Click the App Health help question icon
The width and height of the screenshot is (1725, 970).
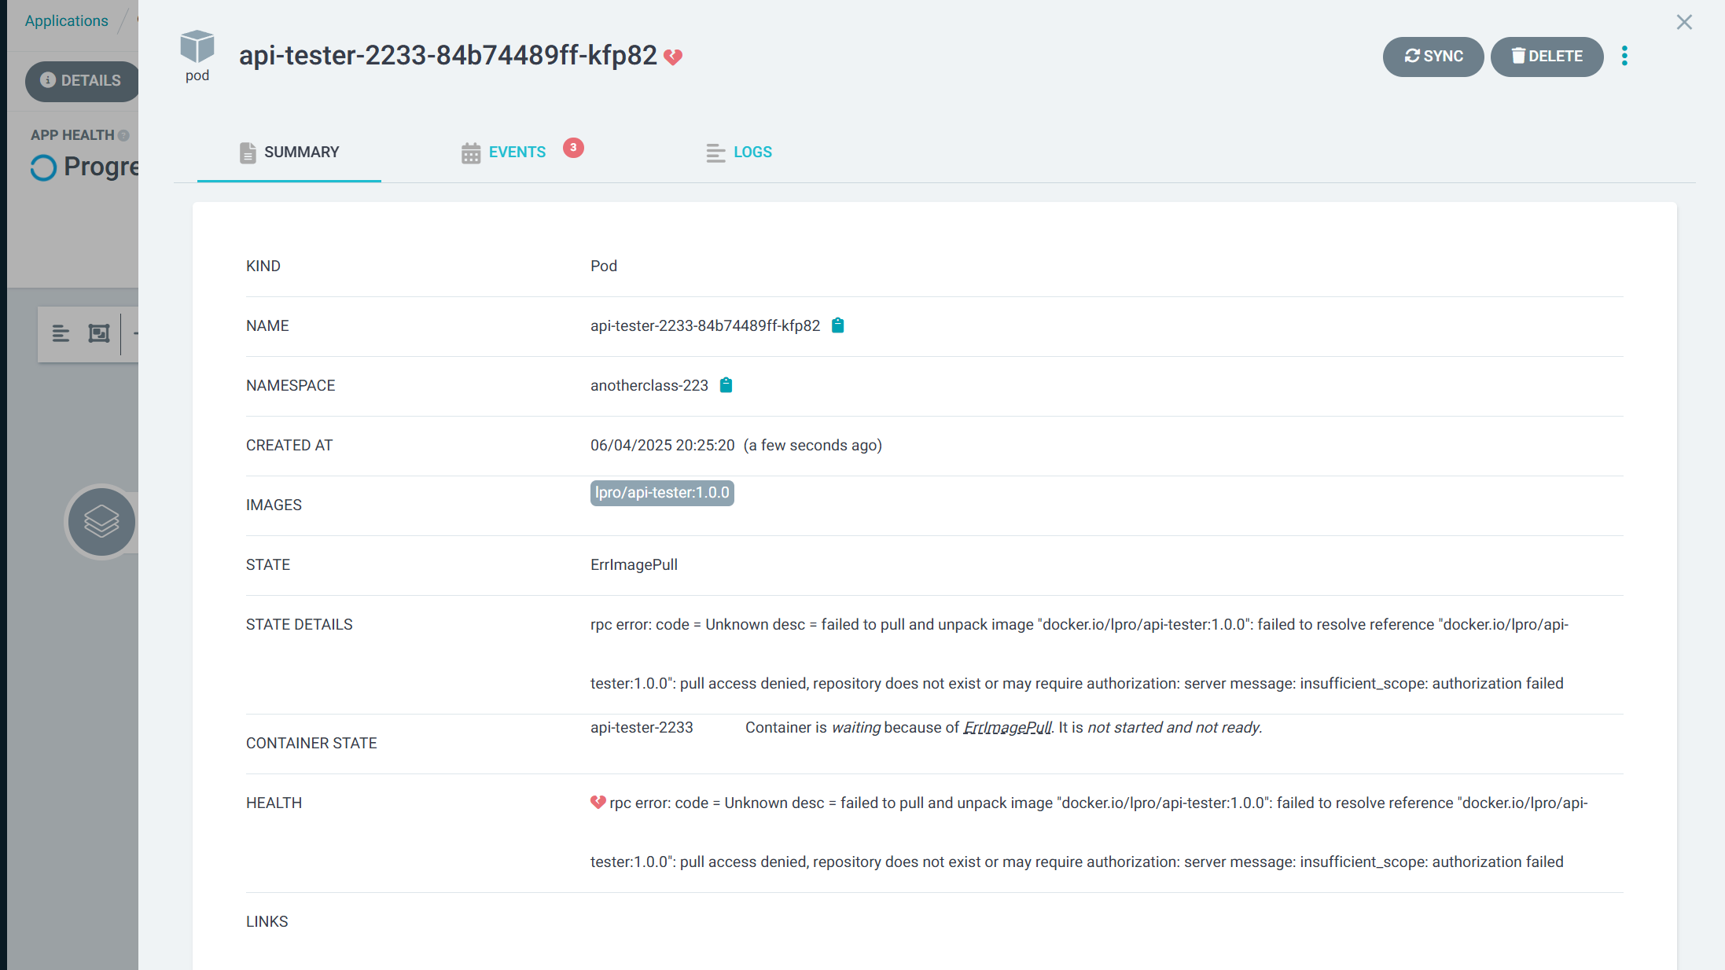click(x=123, y=135)
